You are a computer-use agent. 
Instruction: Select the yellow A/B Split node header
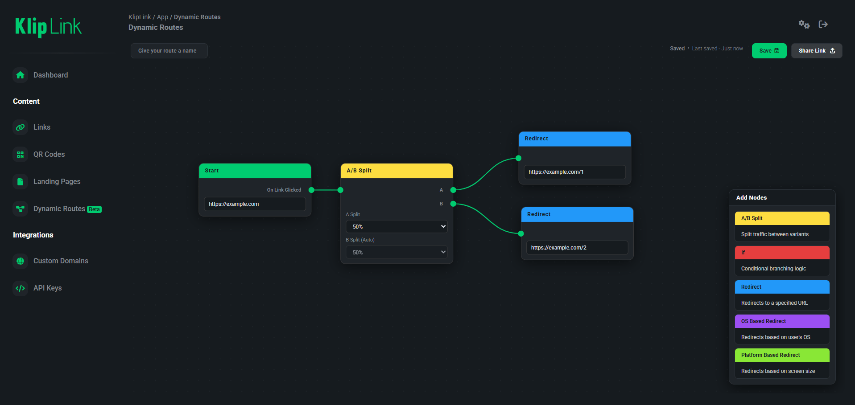(x=397, y=171)
